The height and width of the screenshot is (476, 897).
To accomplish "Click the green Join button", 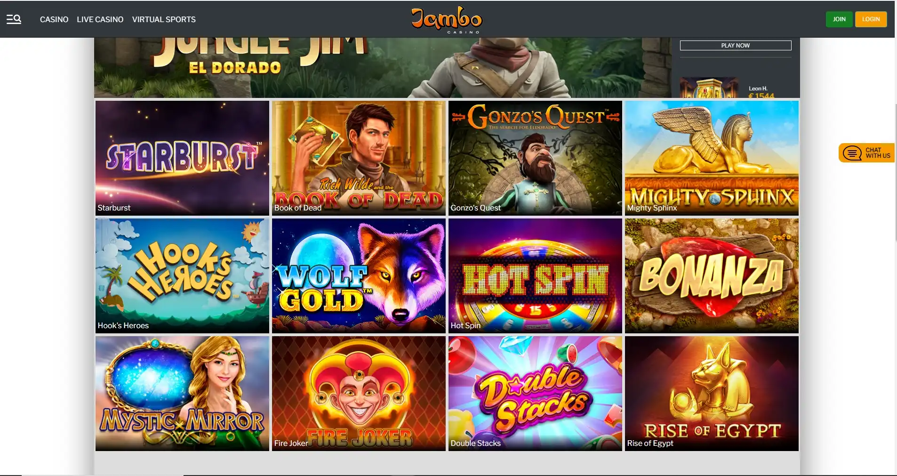I will (x=839, y=19).
